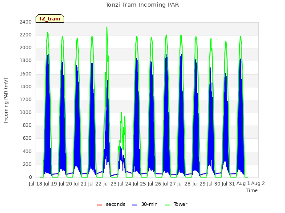Click the Jul 18 x-axis label
The height and width of the screenshot is (213, 285).
click(36, 184)
